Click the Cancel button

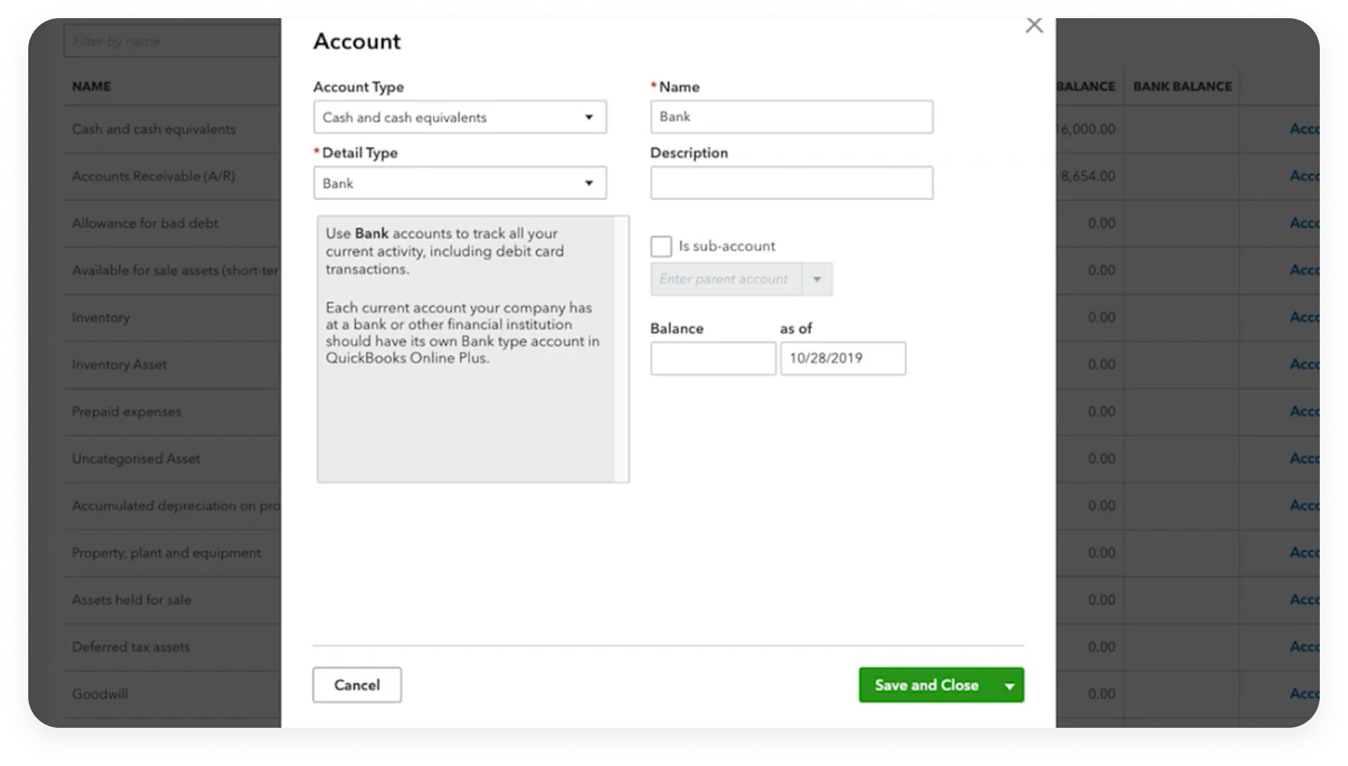(357, 685)
